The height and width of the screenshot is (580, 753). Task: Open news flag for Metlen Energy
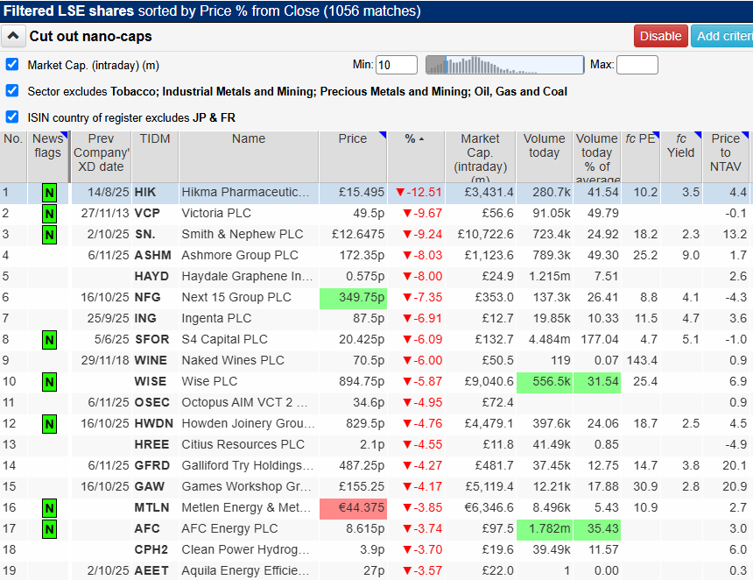pyautogui.click(x=49, y=508)
